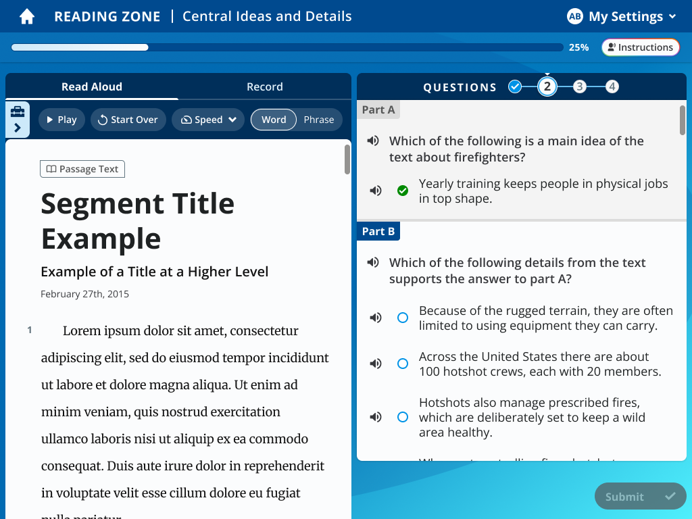Go to completed question 1 checkmark
Viewport: 692px width, 519px height.
pos(514,87)
